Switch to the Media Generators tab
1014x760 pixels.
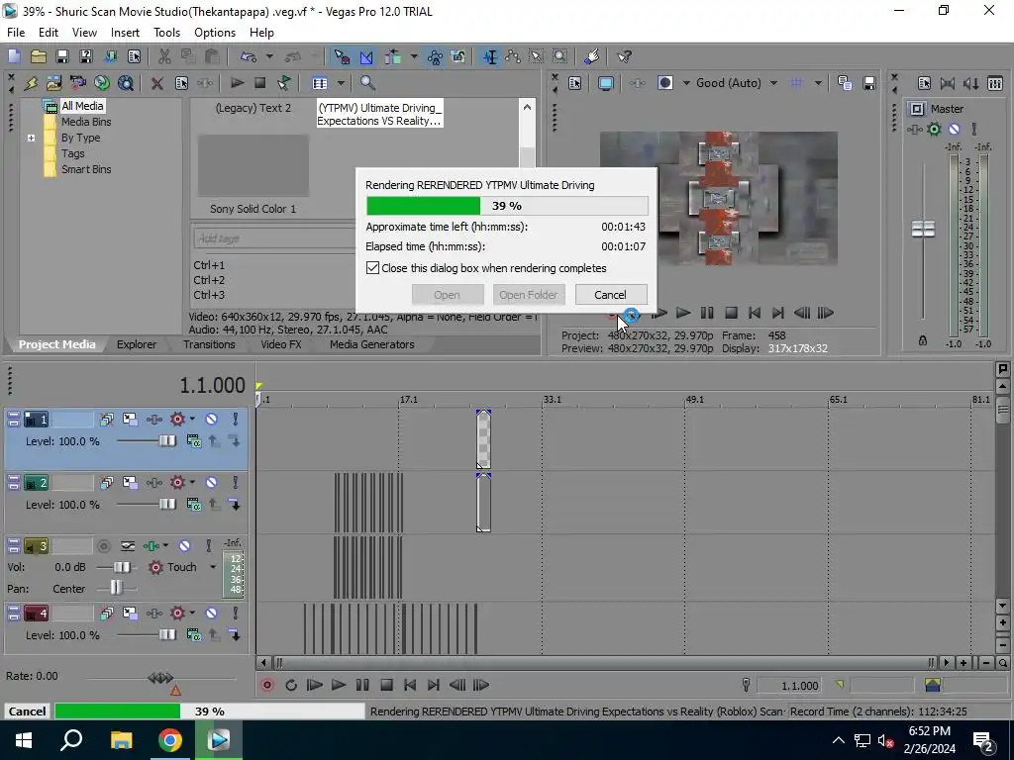[372, 344]
